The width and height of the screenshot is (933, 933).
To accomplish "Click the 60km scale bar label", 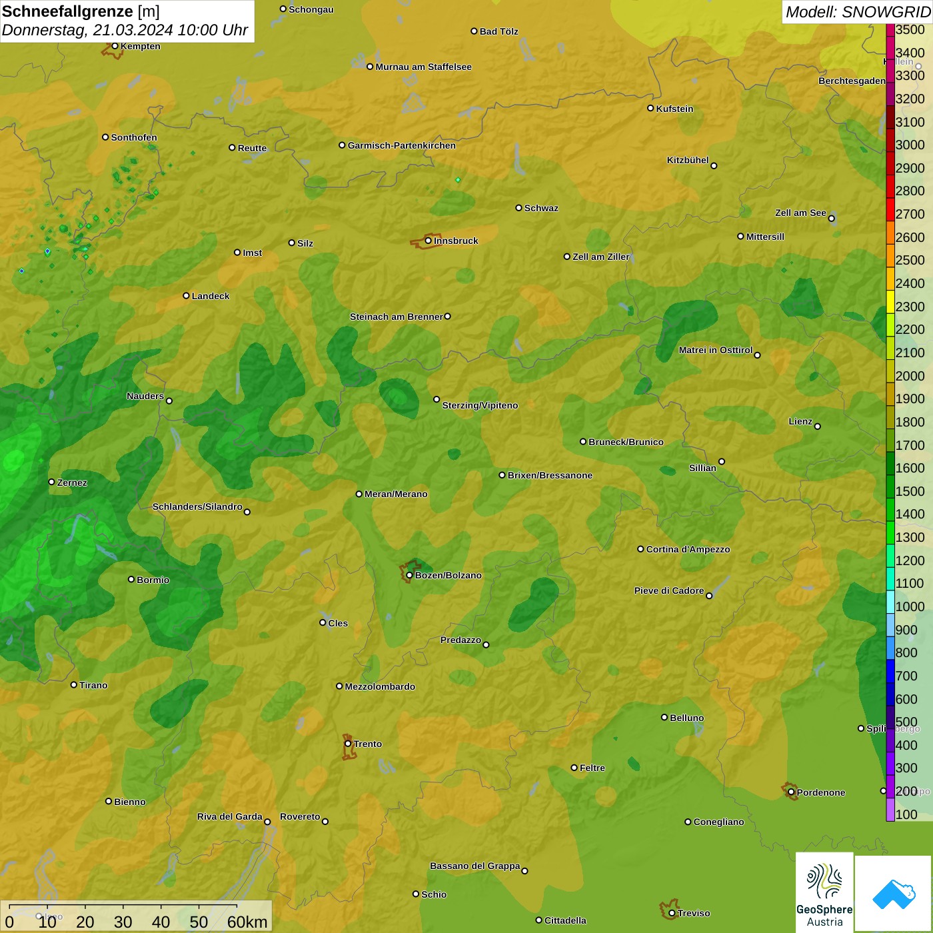I will [x=247, y=922].
